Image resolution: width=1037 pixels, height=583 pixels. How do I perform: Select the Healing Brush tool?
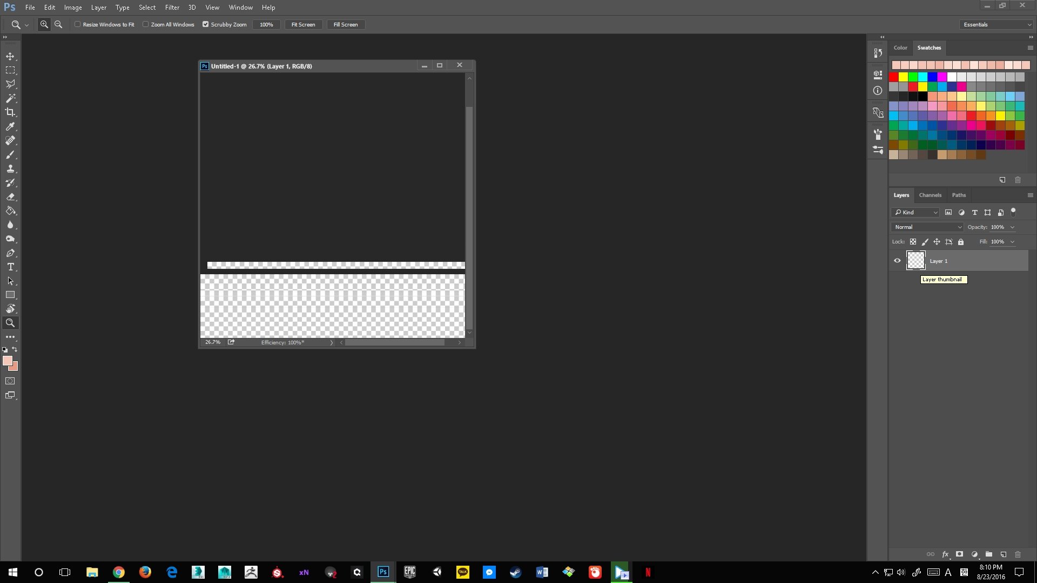[x=10, y=140]
